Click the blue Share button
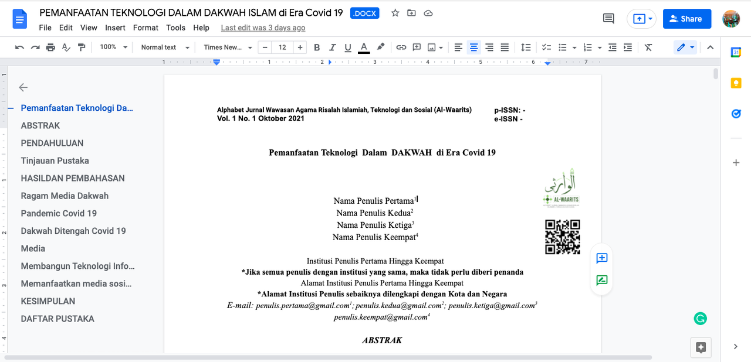The height and width of the screenshot is (362, 751). [687, 19]
